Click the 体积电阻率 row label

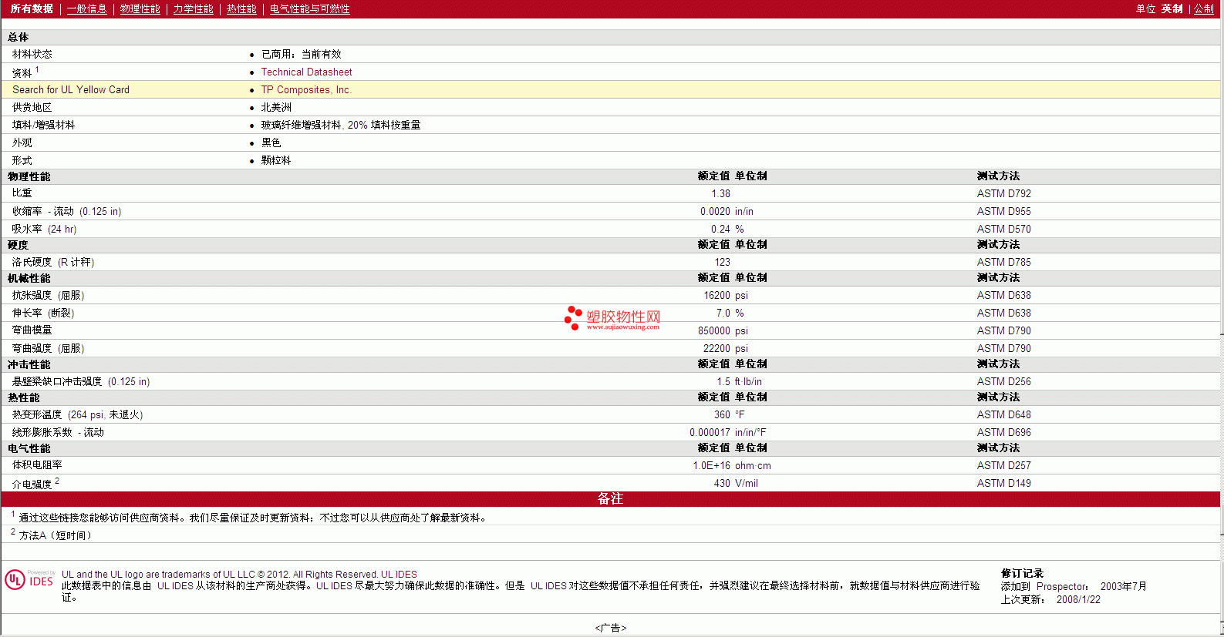pos(37,465)
